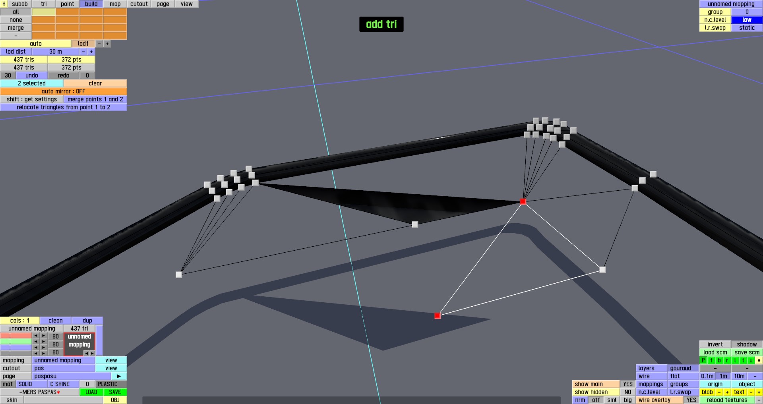This screenshot has height=404, width=763.
Task: Change material C SHINE option
Action: [x=63, y=384]
